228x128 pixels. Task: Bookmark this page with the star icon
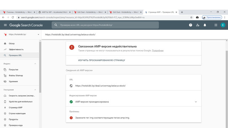[x=191, y=17]
